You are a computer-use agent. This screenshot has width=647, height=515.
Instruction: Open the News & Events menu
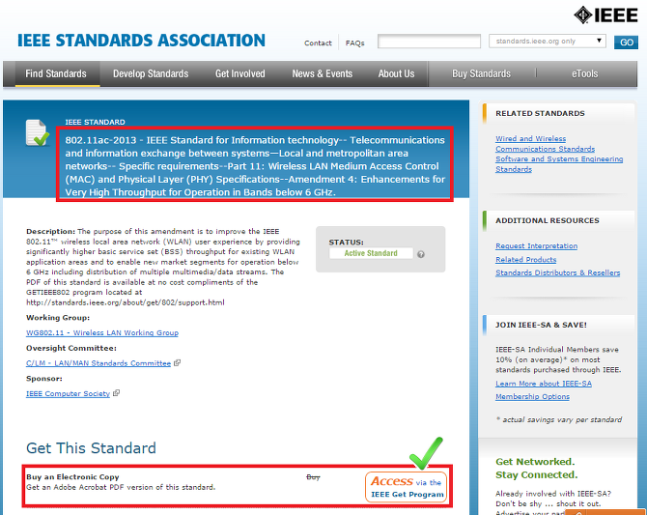(x=323, y=74)
